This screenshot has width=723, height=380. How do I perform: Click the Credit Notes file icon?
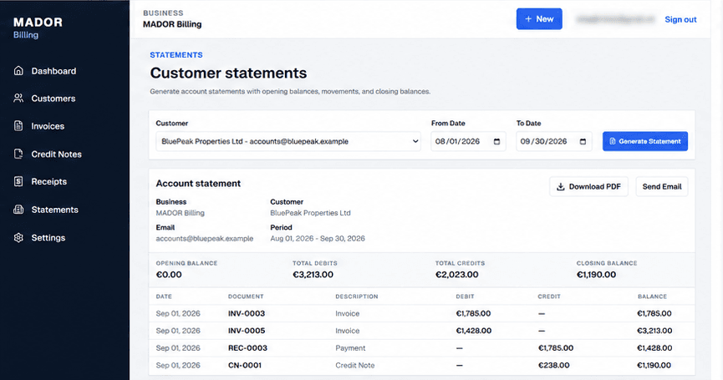pos(18,154)
